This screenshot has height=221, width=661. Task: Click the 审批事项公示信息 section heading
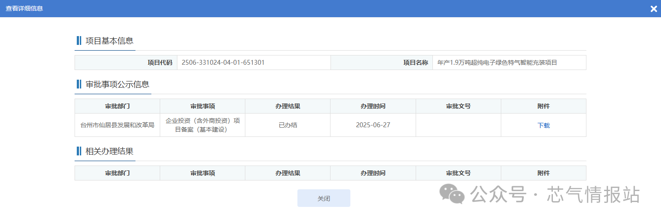tap(117, 85)
